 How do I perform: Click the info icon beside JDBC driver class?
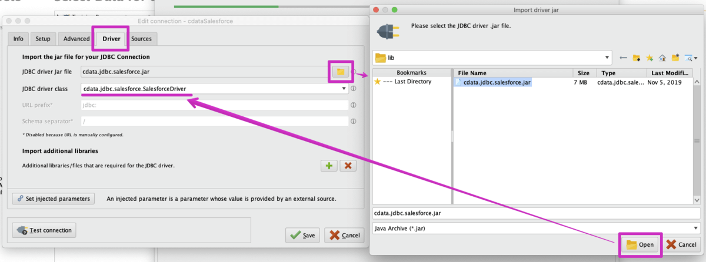(x=354, y=89)
